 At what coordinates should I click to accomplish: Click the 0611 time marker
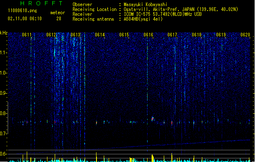27,35
